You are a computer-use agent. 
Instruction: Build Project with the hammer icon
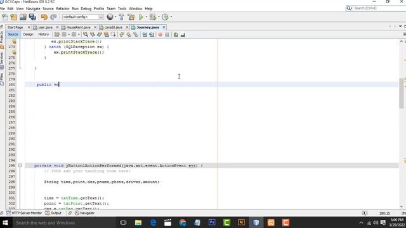121,17
